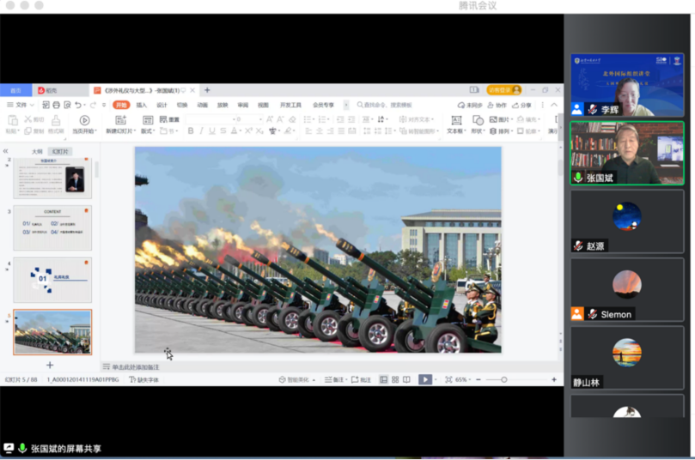Click the 访客登录 login button

(x=499, y=89)
